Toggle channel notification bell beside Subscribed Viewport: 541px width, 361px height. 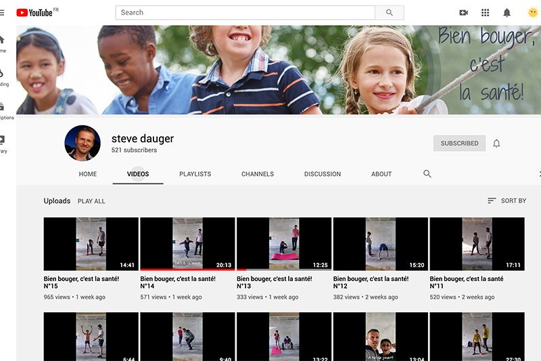tap(496, 144)
